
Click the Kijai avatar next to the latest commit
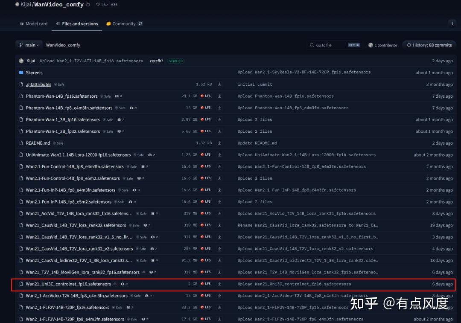[21, 61]
